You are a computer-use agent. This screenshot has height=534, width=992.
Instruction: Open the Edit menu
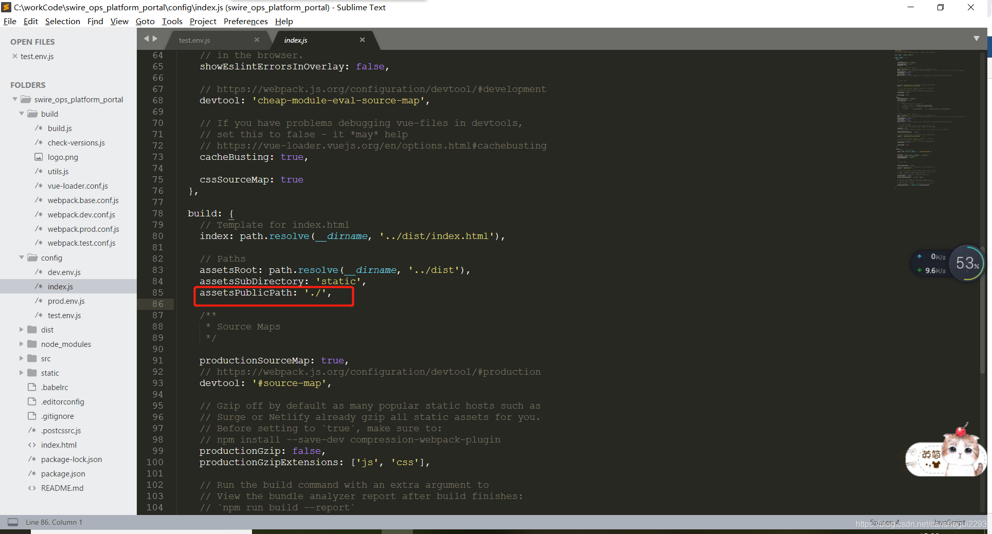[x=31, y=21]
